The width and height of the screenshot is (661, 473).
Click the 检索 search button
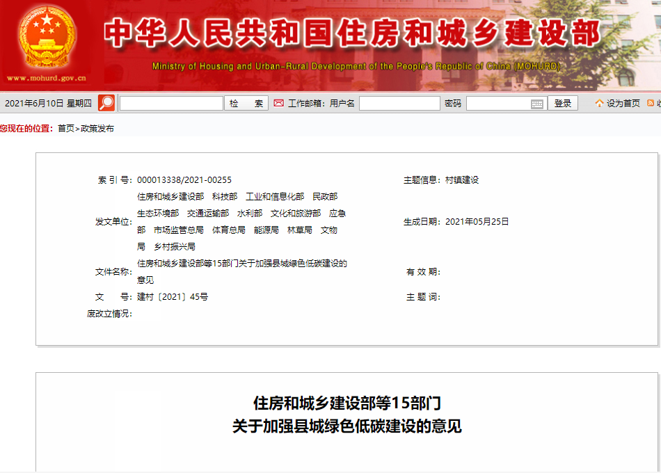click(246, 103)
